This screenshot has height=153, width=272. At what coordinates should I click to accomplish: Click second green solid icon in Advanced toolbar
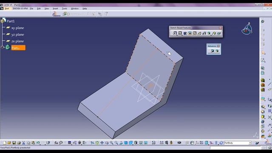(217, 51)
